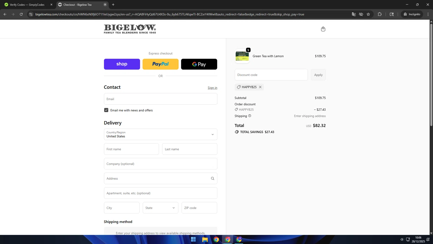
Task: Open the Chrome three-dot menu
Action: [x=428, y=14]
